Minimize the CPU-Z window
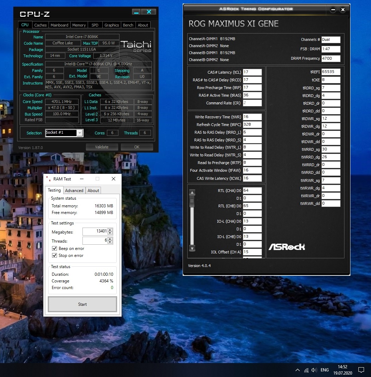The height and width of the screenshot is (377, 371). click(x=136, y=12)
